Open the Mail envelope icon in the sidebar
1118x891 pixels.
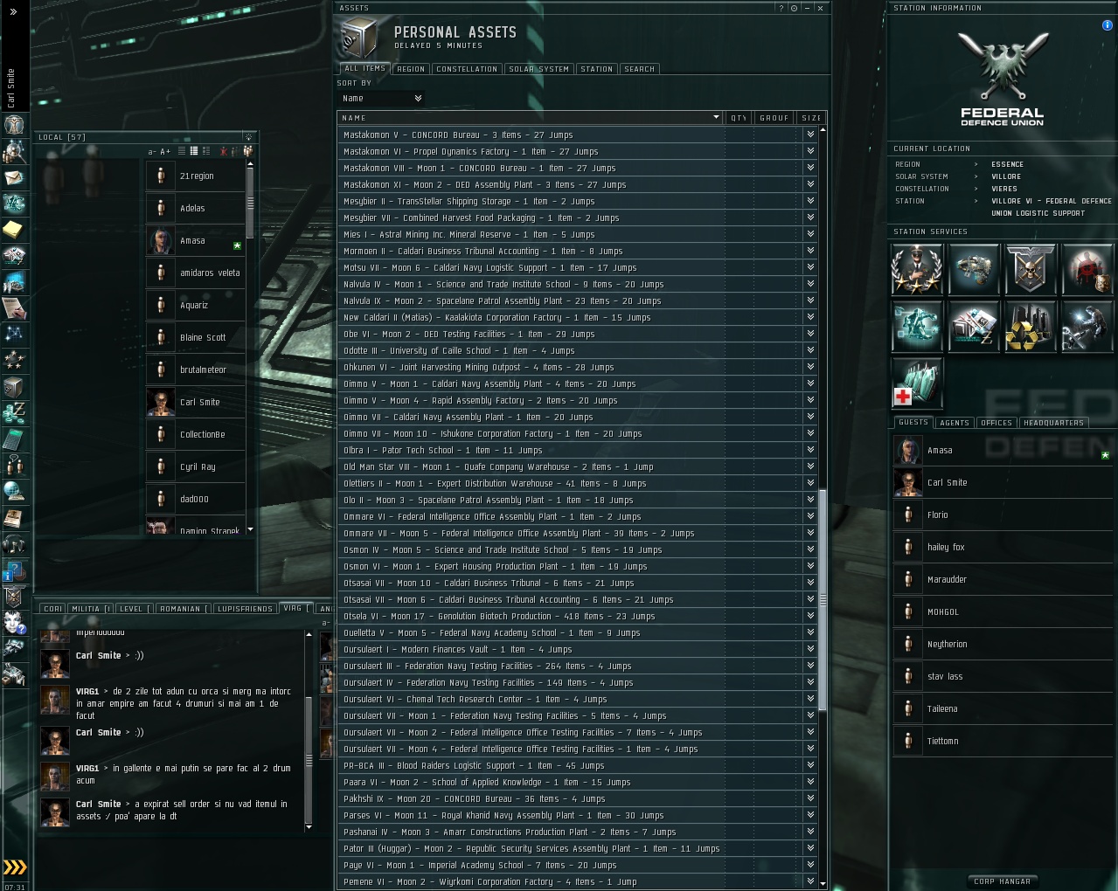click(x=14, y=177)
